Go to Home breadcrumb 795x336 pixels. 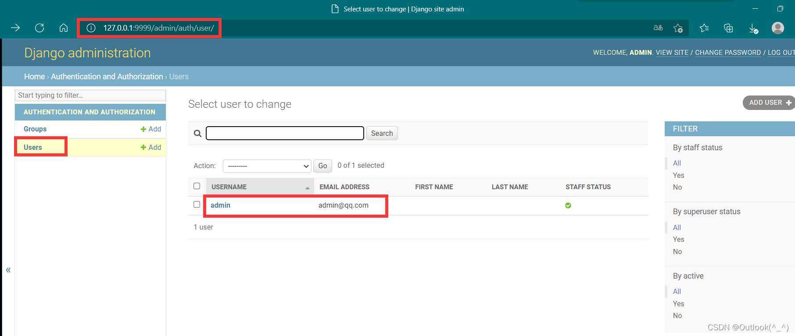(34, 77)
